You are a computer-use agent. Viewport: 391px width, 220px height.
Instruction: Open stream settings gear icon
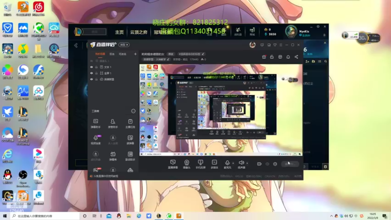coord(275,164)
